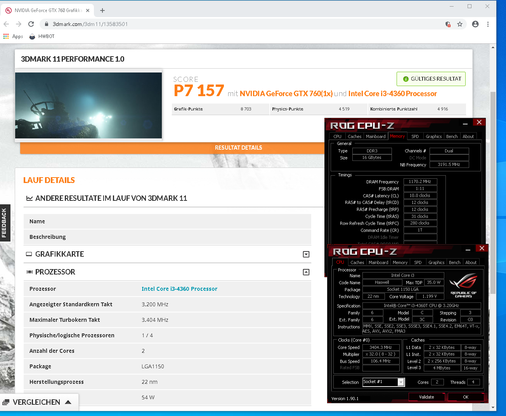The width and height of the screenshot is (506, 416).
Task: Switch lower CPU-Z window to SPD tab
Action: pos(418,262)
